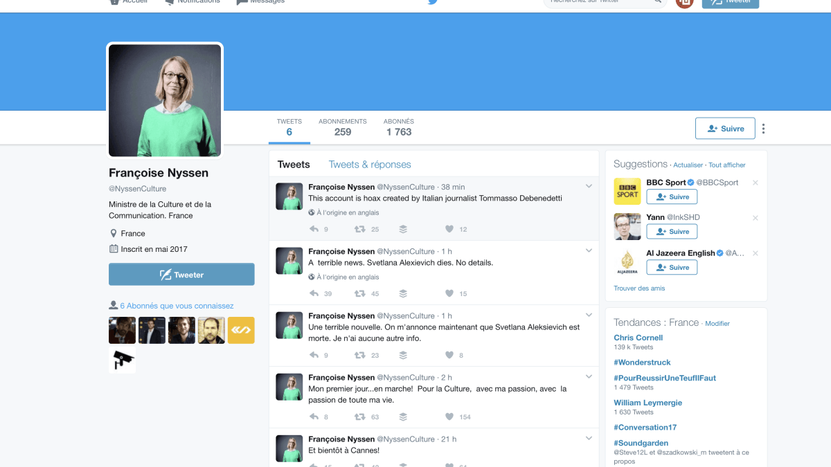Click the large profile photo

[165, 100]
